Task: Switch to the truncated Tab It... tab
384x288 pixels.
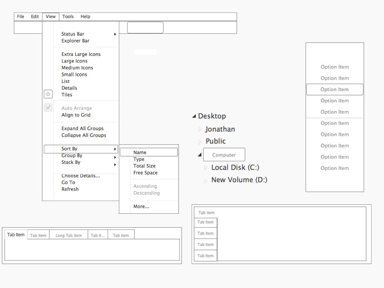Action: [x=98, y=235]
